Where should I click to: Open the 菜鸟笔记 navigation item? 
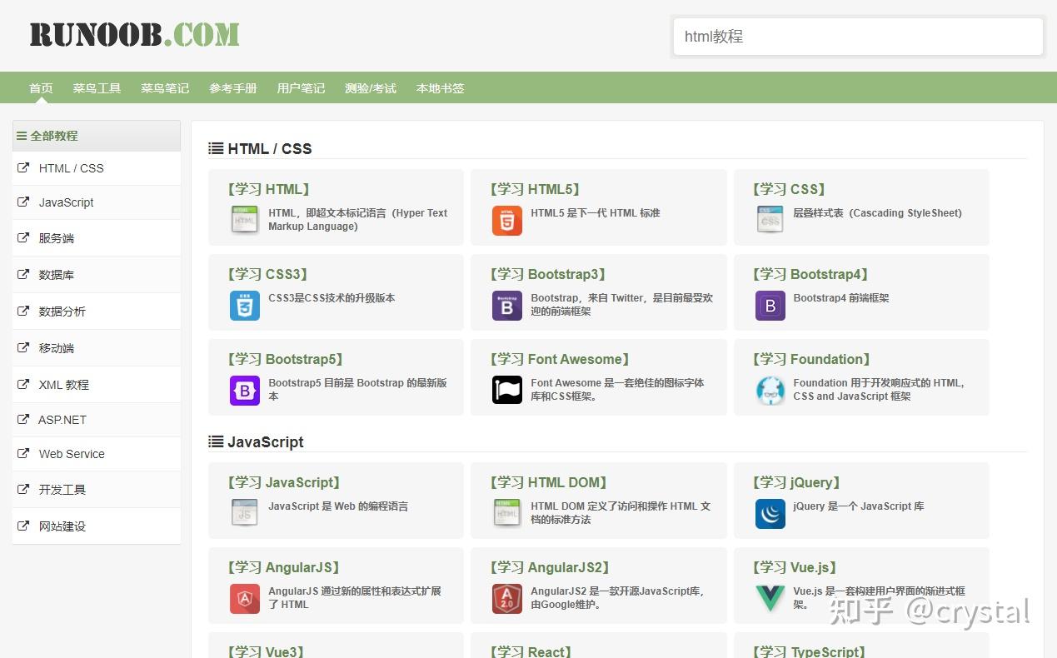click(x=165, y=88)
